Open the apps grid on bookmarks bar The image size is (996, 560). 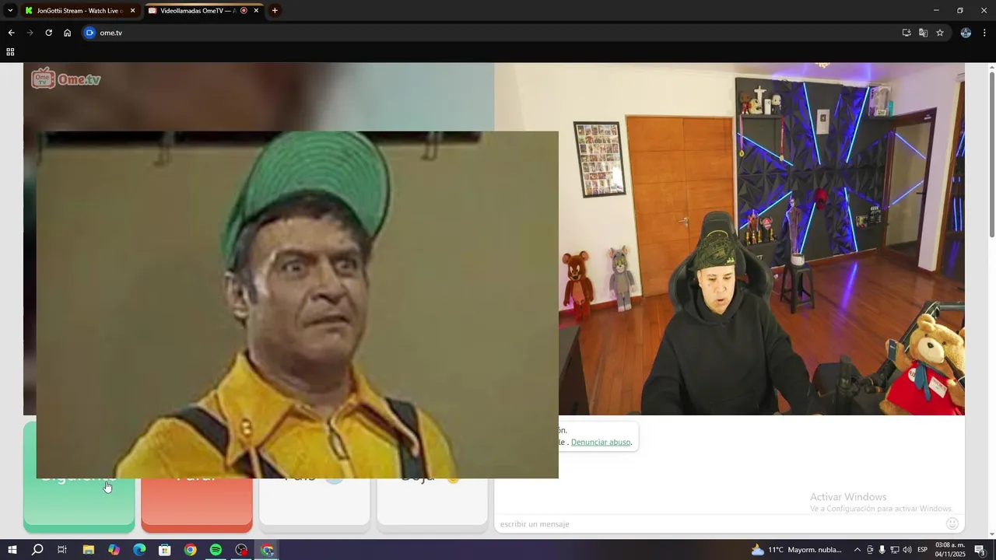click(10, 52)
